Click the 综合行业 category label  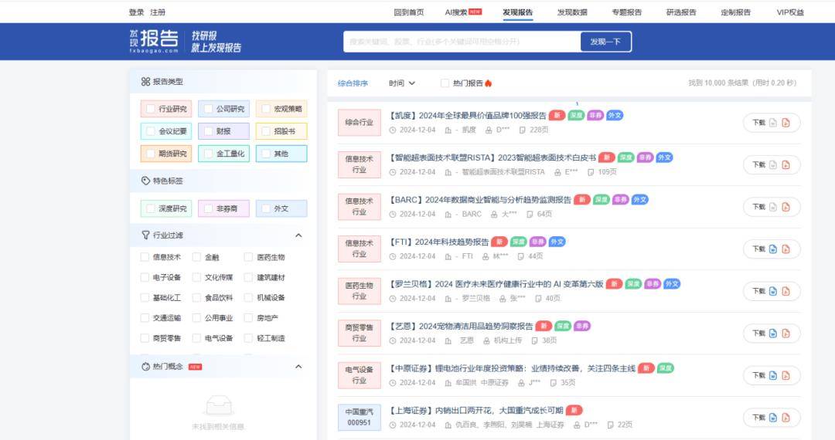tap(359, 122)
